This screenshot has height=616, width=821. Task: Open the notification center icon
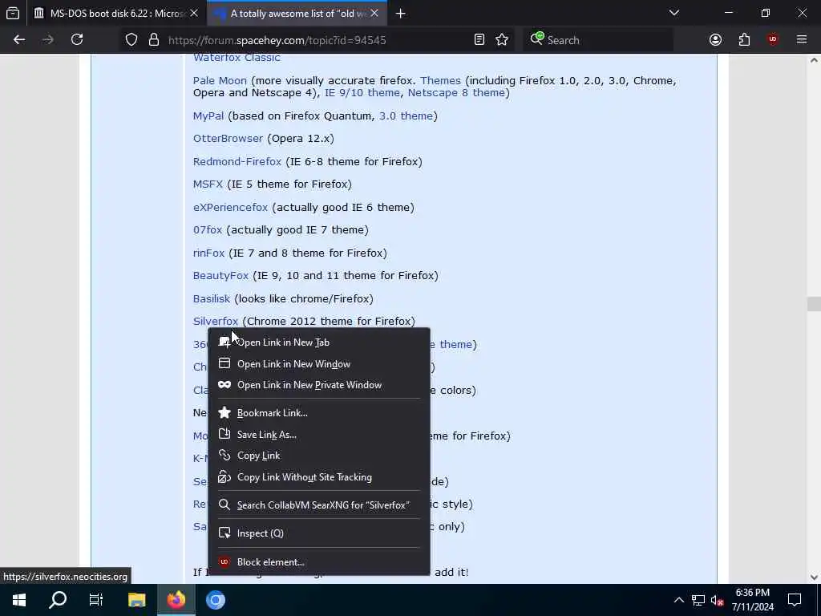point(795,600)
